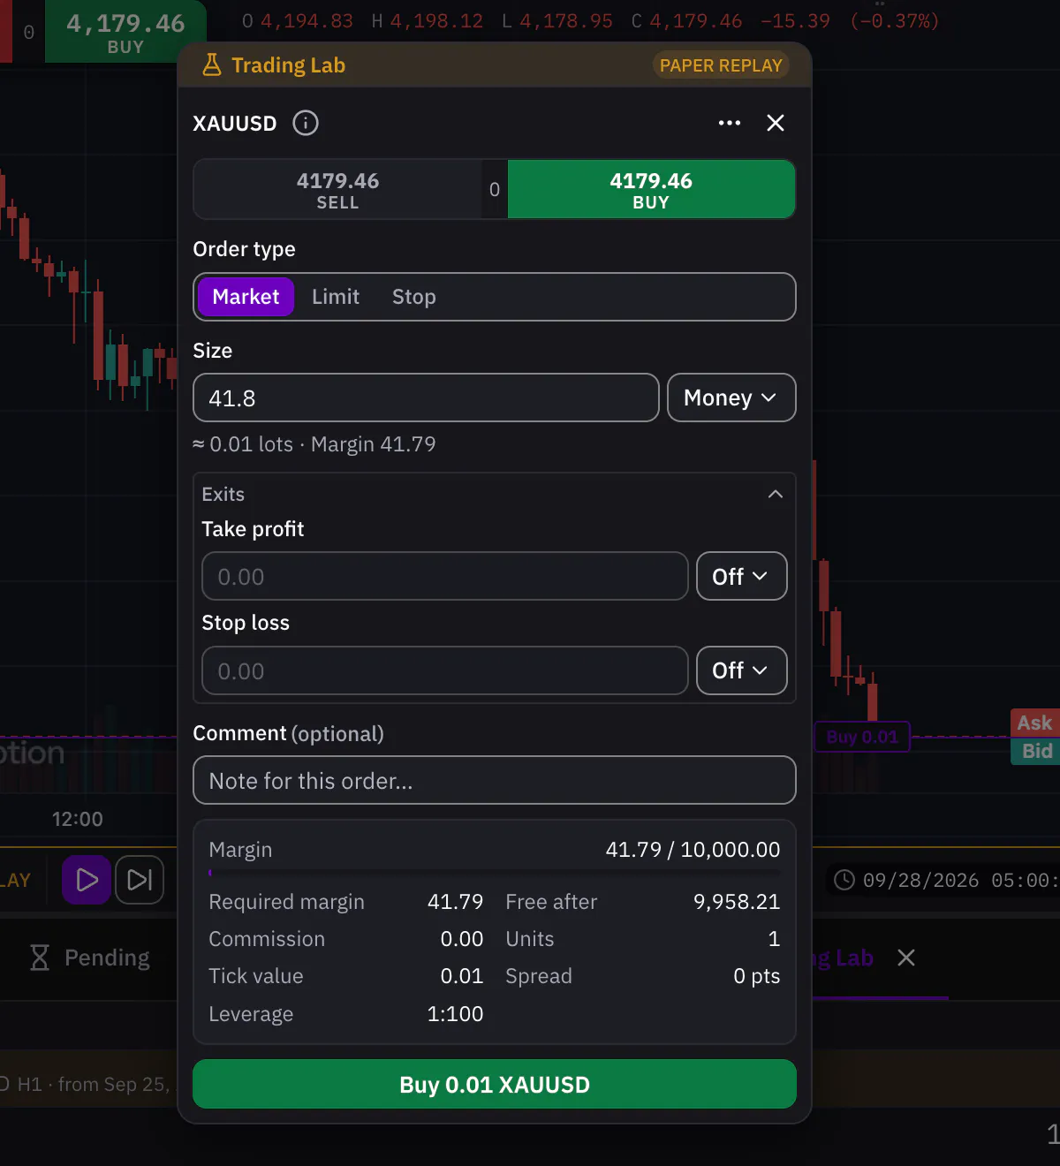Screen dimensions: 1060x1166
Task: Open the Take profit Off dropdown
Action: (741, 576)
